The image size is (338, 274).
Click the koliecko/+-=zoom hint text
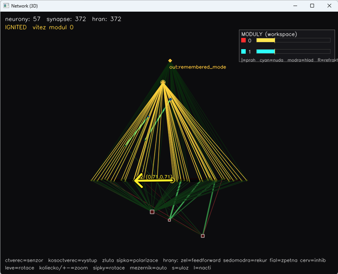tap(63, 268)
